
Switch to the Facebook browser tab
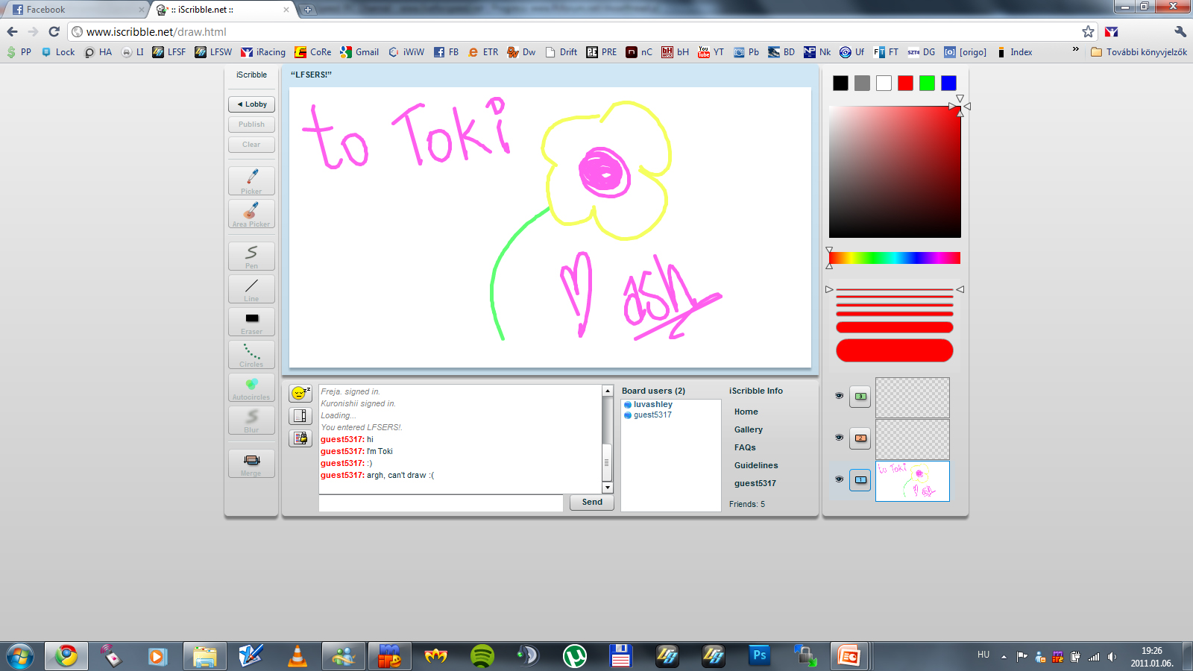(x=75, y=10)
